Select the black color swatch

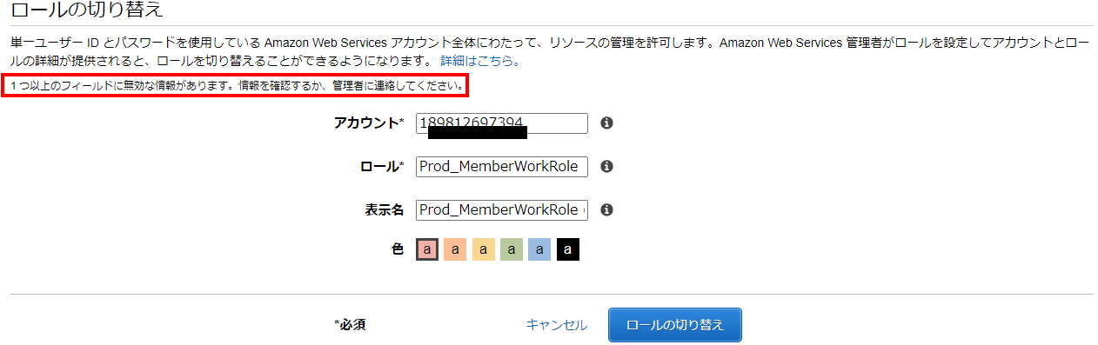coord(568,249)
